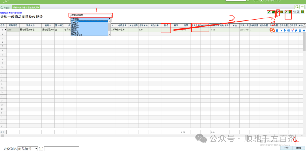The height and width of the screenshot is (151, 306).
Task: Click the 税率 column header
Action: click(x=176, y=26)
